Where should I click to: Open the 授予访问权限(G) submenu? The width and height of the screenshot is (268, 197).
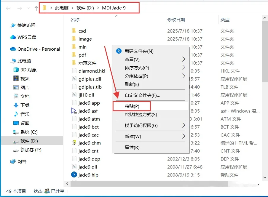click(151, 125)
